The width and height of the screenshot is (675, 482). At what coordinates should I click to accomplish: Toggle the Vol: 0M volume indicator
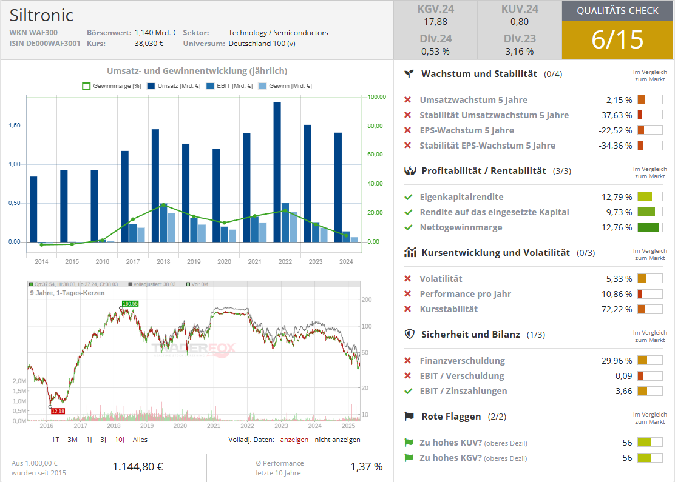click(197, 284)
